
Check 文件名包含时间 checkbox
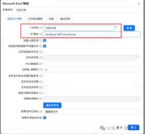tap(45, 87)
